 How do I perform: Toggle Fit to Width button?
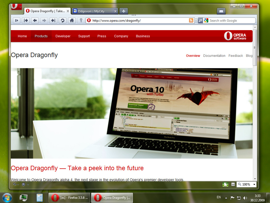[225, 184]
